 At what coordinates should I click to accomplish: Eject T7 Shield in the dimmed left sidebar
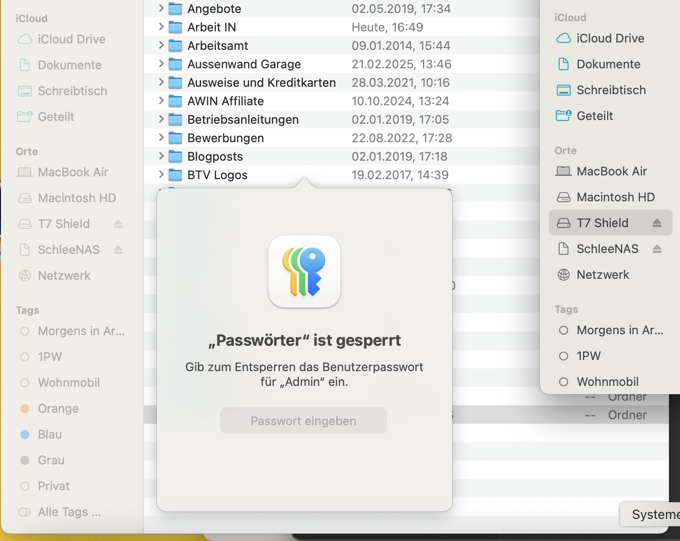tap(118, 224)
